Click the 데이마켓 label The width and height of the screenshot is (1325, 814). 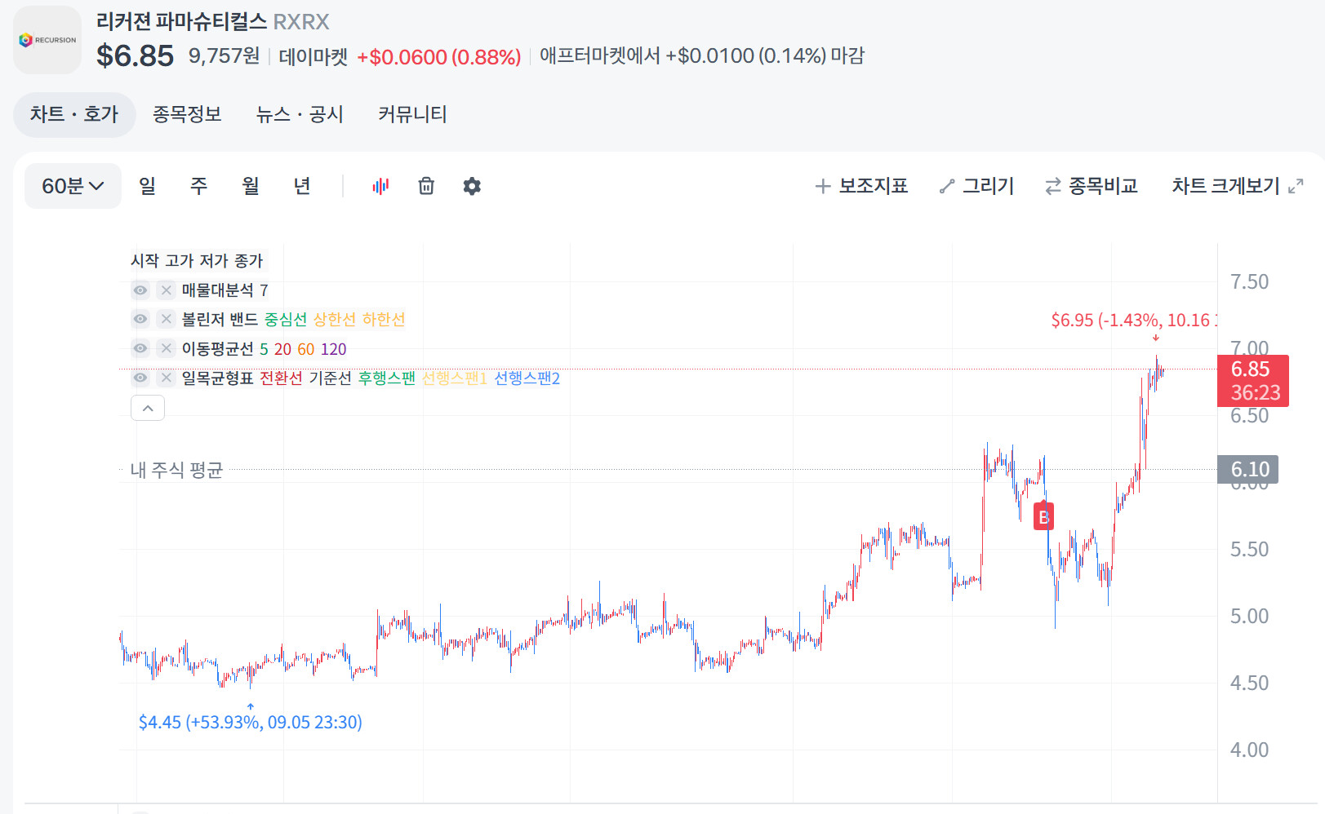pos(313,56)
